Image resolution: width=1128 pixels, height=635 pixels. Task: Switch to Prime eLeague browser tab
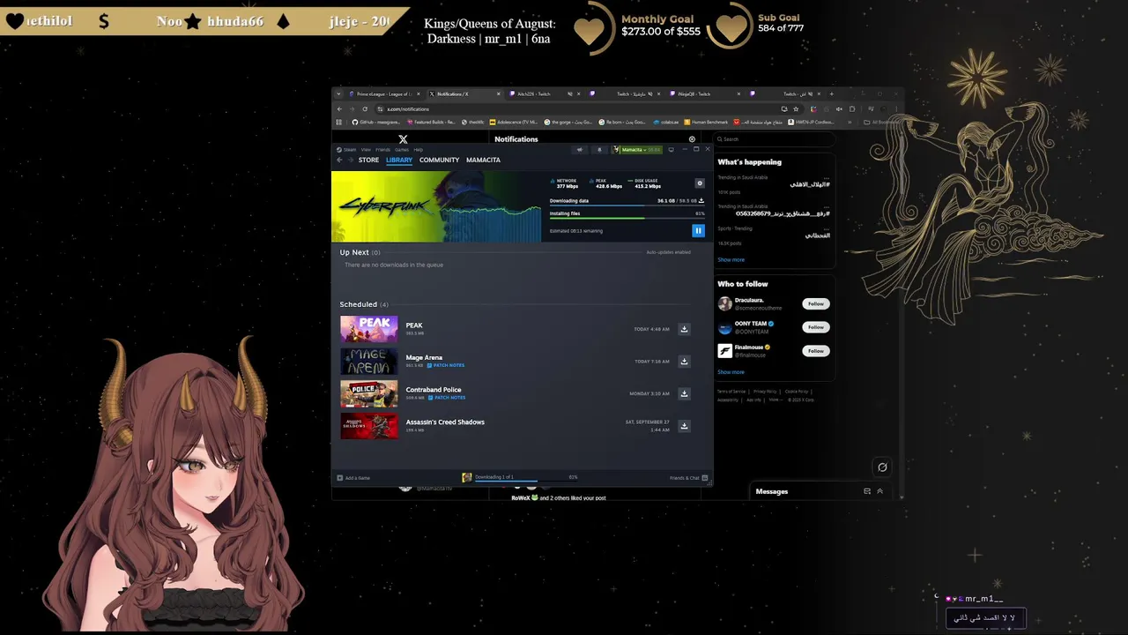386,93
